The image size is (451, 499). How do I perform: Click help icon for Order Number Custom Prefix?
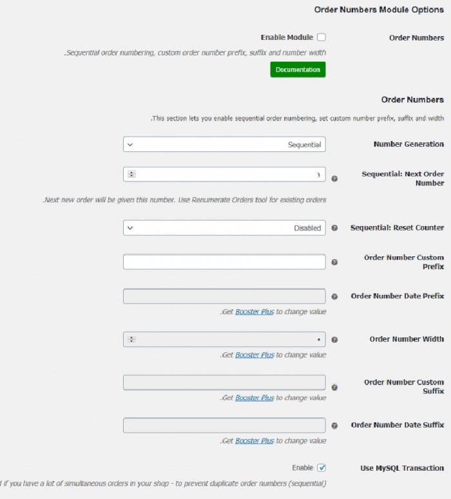(x=334, y=262)
